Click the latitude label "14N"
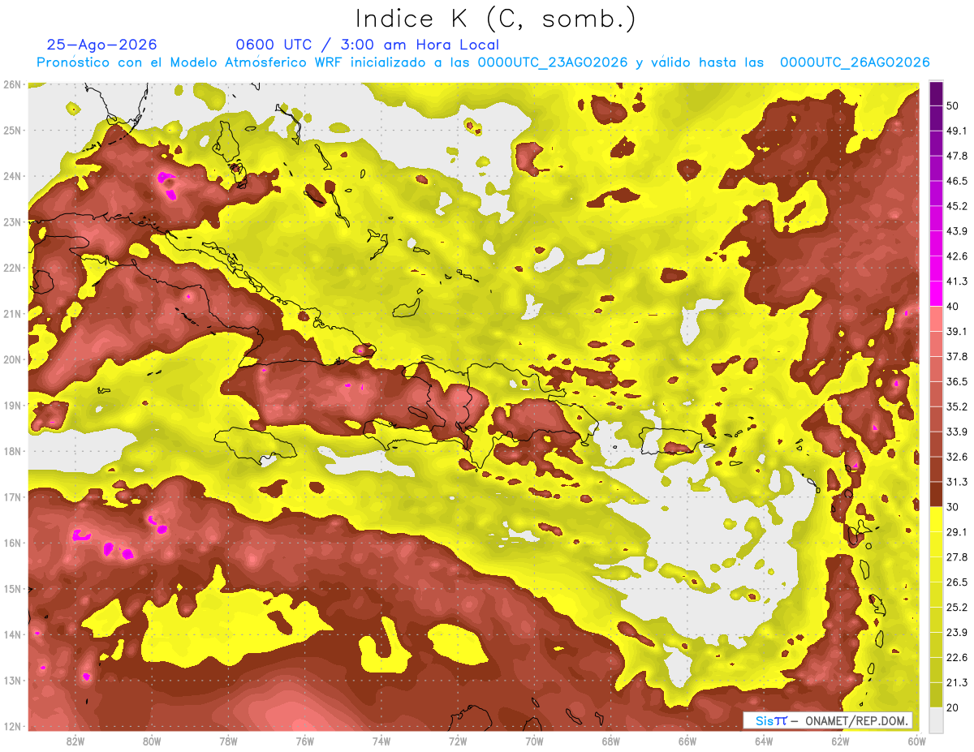 tap(11, 634)
